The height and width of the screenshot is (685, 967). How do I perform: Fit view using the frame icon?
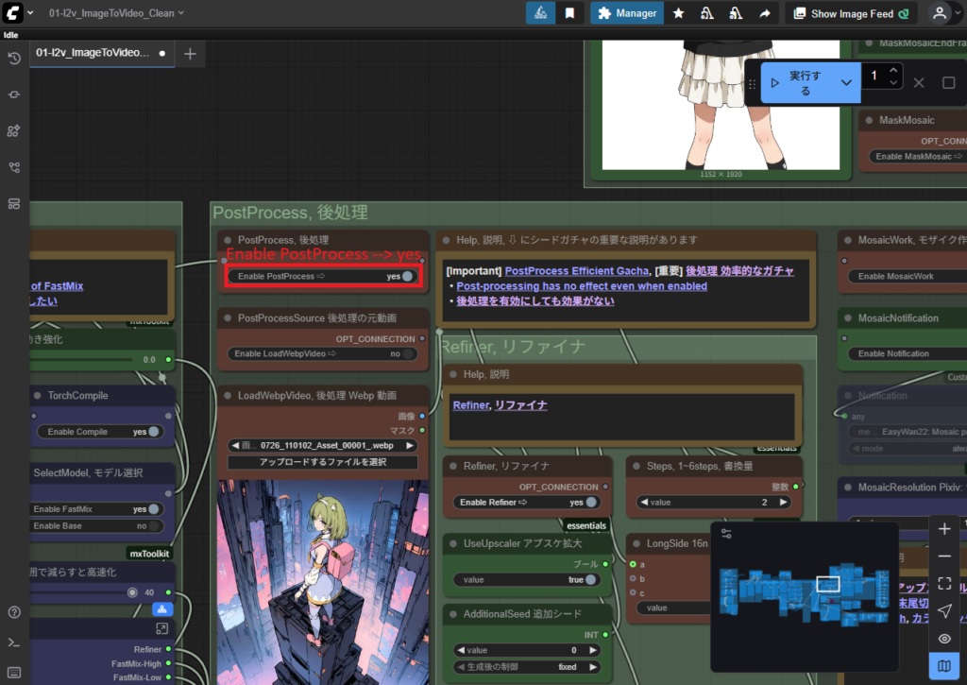coord(944,584)
